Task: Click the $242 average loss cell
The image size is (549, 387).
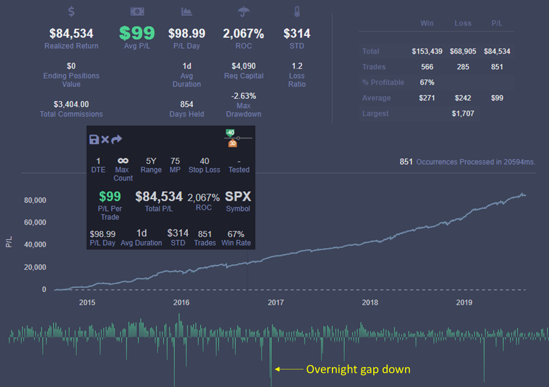Action: 463,98
